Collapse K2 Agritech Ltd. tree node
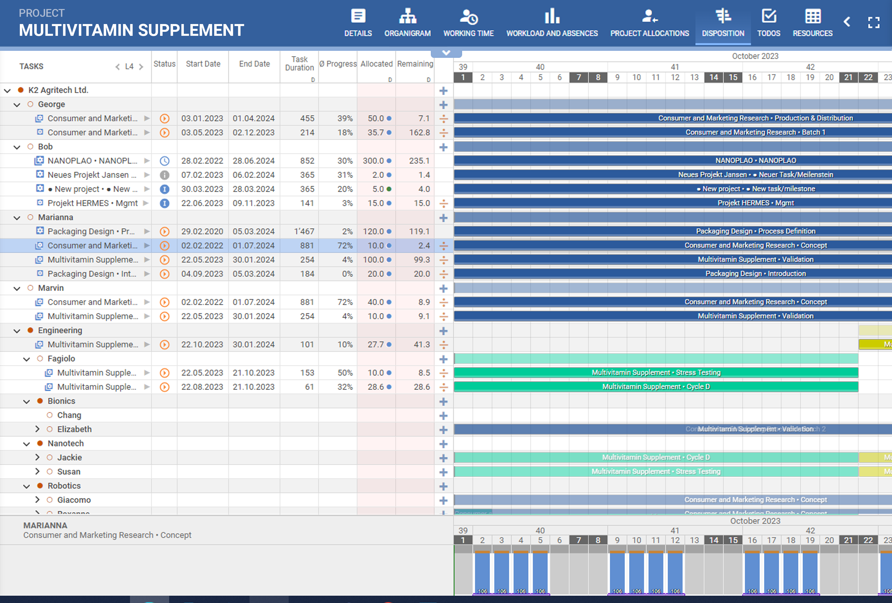 [7, 91]
